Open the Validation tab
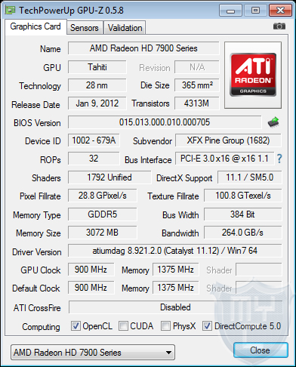Image resolution: width=296 pixels, height=367 pixels. point(125,28)
